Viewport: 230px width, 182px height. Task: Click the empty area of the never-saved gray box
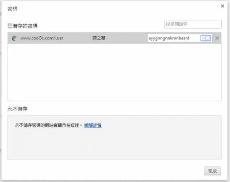coord(115,145)
